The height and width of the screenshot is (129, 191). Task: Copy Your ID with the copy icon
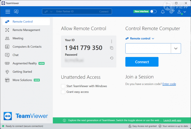click(112, 48)
